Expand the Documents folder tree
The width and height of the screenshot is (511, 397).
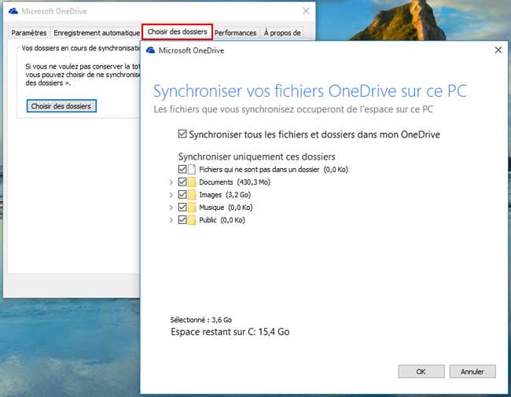tap(171, 182)
